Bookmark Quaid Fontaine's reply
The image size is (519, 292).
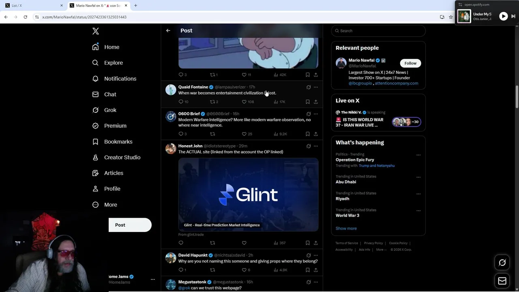pyautogui.click(x=307, y=102)
